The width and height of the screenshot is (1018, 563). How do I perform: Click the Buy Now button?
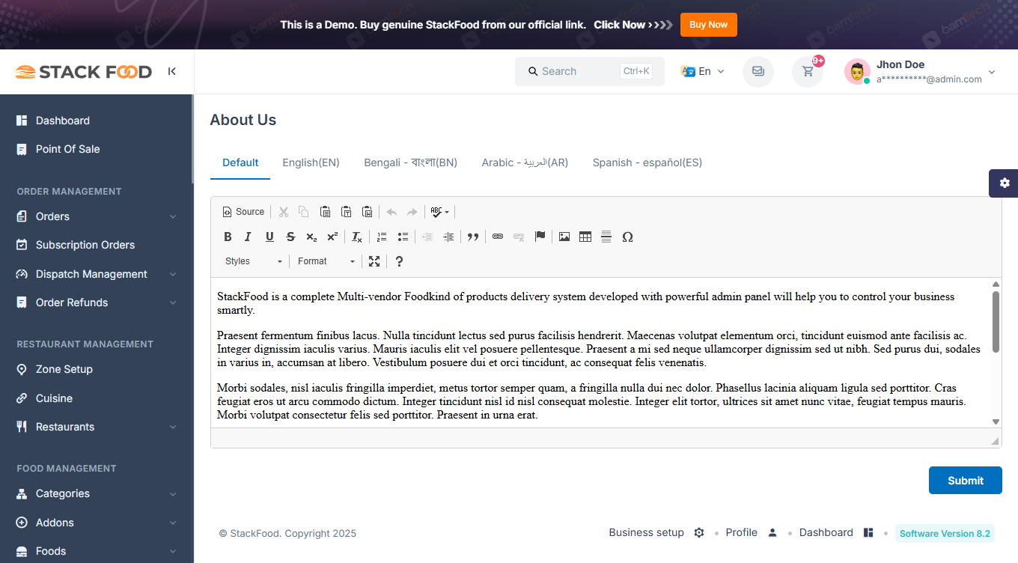(708, 25)
